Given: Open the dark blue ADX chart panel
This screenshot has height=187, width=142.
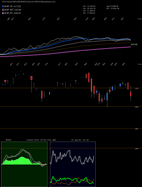Looking at the screenshot, I should [x=73, y=164].
